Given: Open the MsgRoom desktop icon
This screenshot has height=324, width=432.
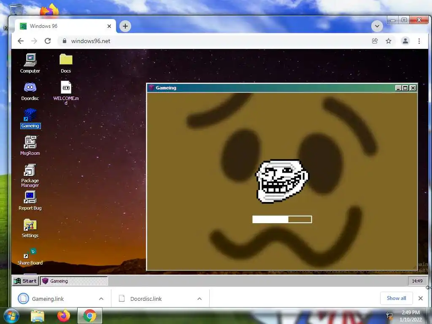Looking at the screenshot, I should 30,146.
